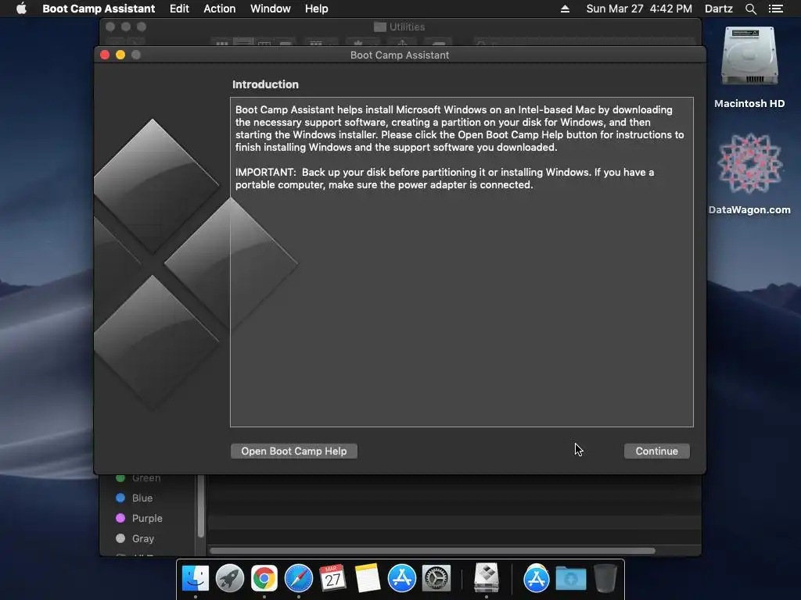Click Boot Camp Assistant icon in Dock
This screenshot has width=801, height=600.
487,577
